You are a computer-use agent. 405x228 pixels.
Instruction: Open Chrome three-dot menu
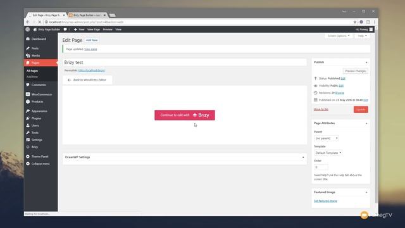point(374,22)
